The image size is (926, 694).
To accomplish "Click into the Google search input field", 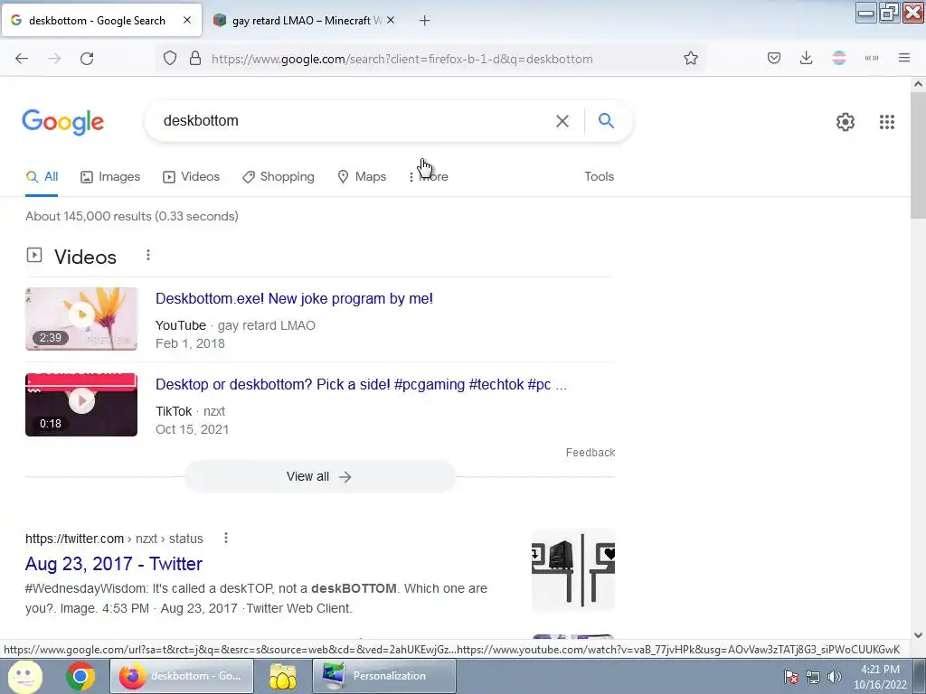I will click(354, 121).
